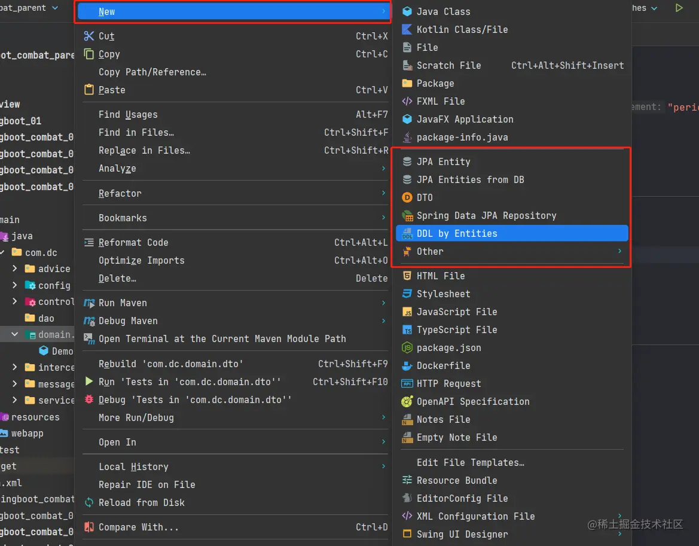
Task: Open the Other submenu arrow
Action: tap(619, 251)
